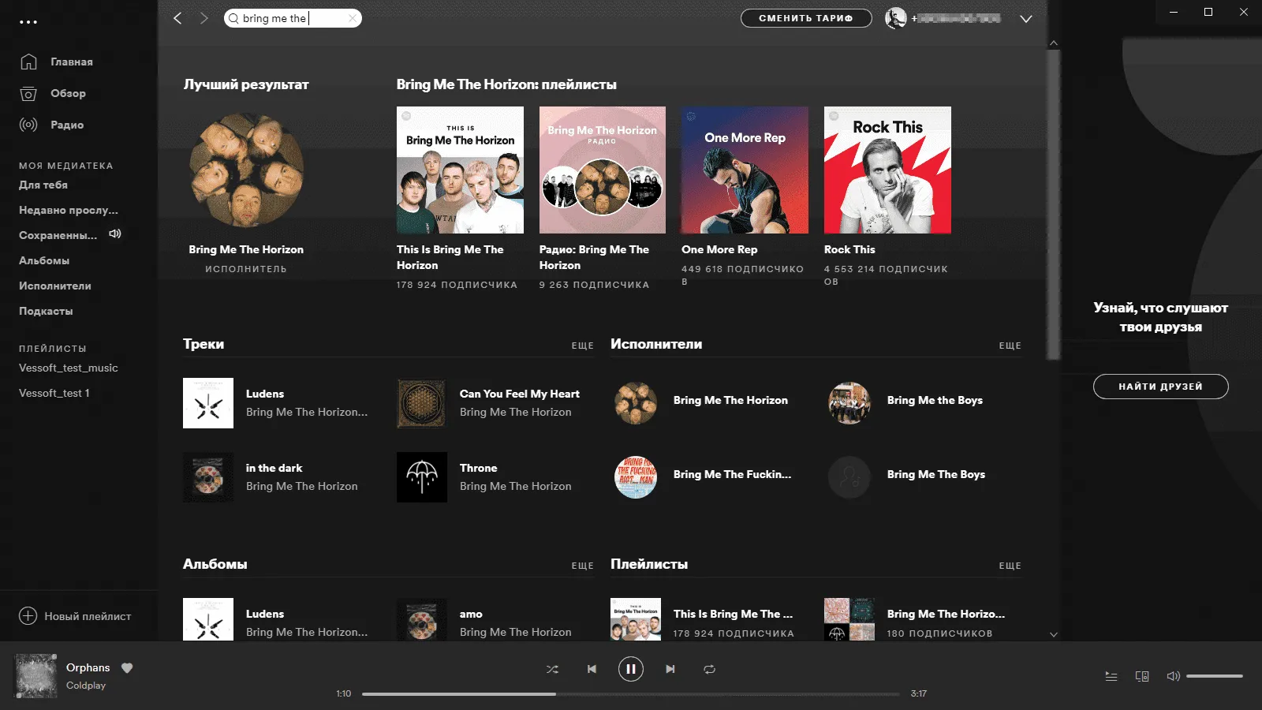
Task: Toggle repeat mode
Action: 709,669
